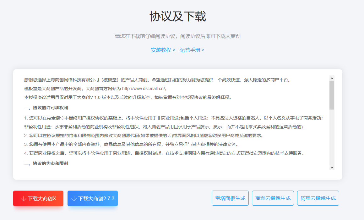
Task: Click the 阿里云镜像生成 button
Action: 318,198
